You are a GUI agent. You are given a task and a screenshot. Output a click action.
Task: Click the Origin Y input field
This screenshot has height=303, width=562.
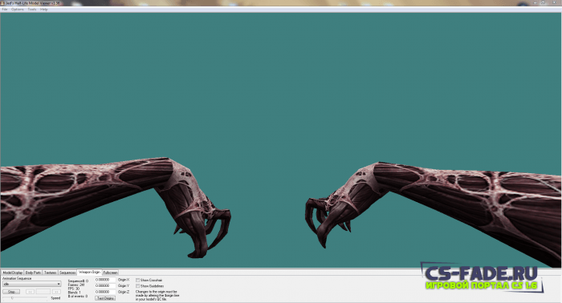(x=105, y=286)
